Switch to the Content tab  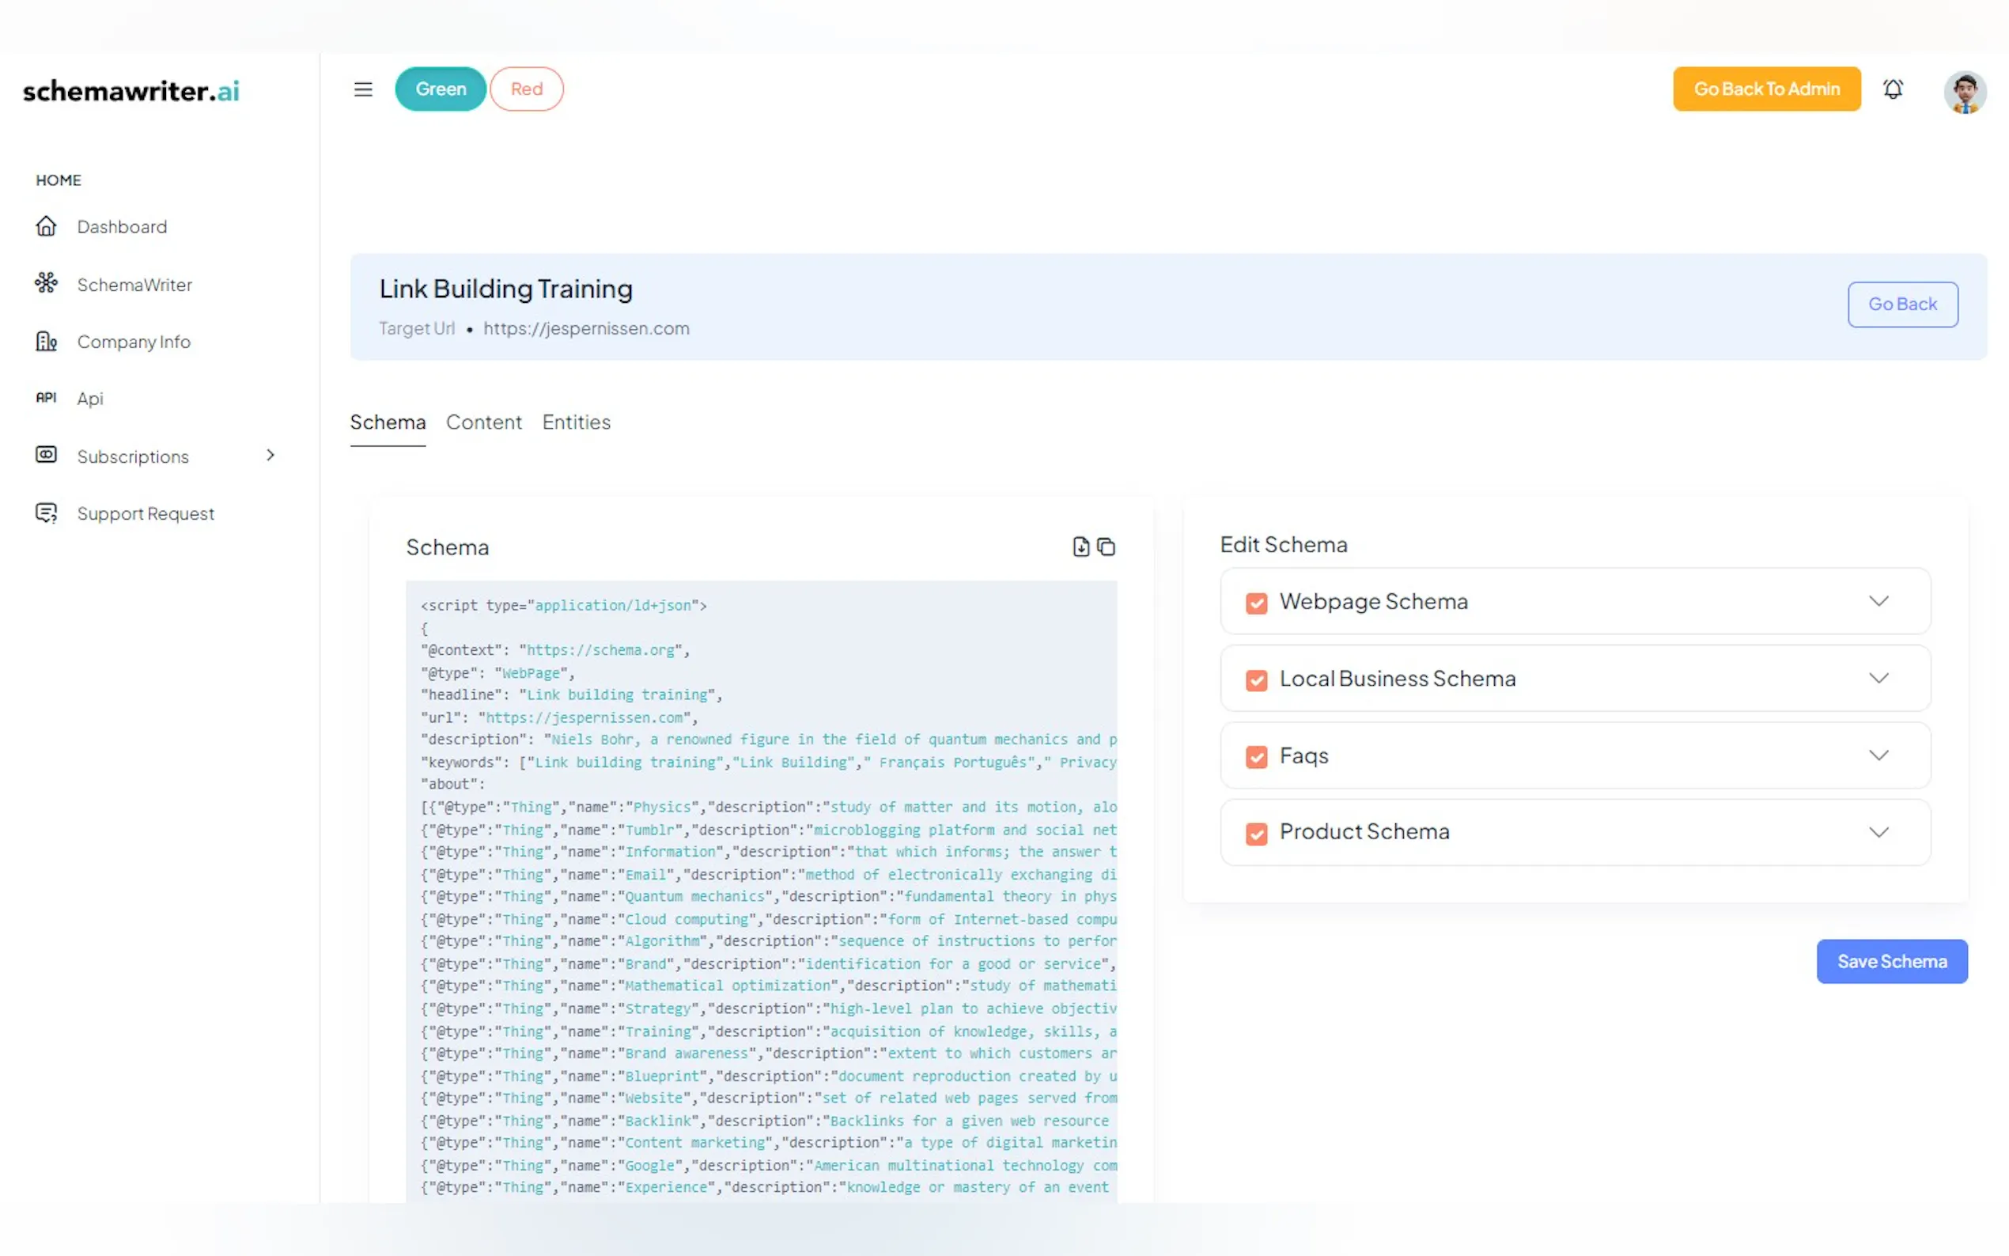pos(483,422)
